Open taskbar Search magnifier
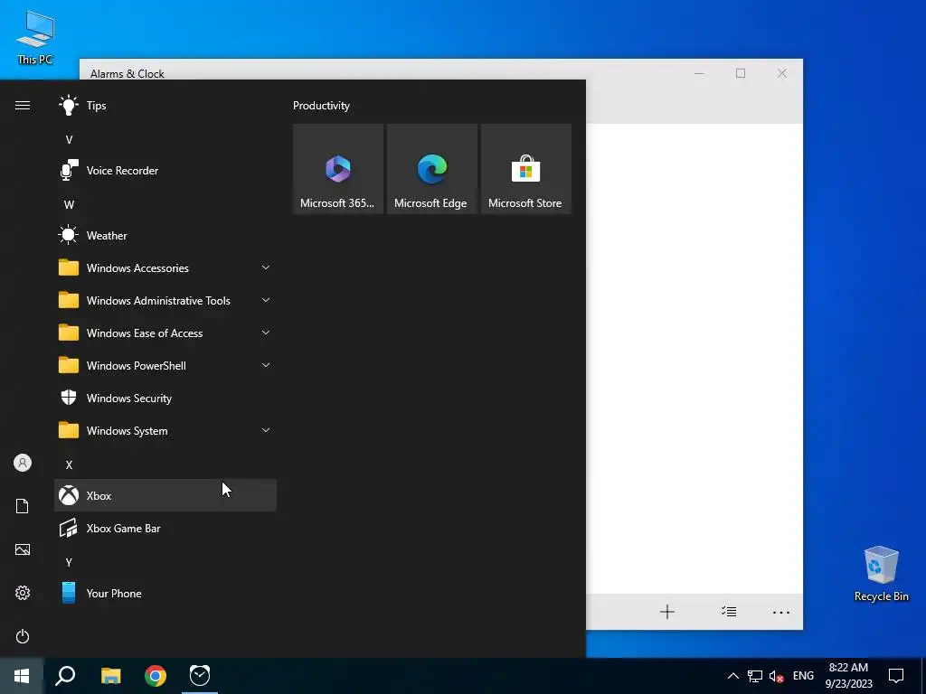926x694 pixels. click(x=65, y=676)
